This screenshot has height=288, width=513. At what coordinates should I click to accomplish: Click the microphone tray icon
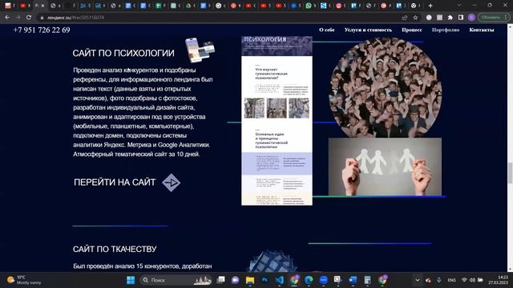(x=438, y=280)
